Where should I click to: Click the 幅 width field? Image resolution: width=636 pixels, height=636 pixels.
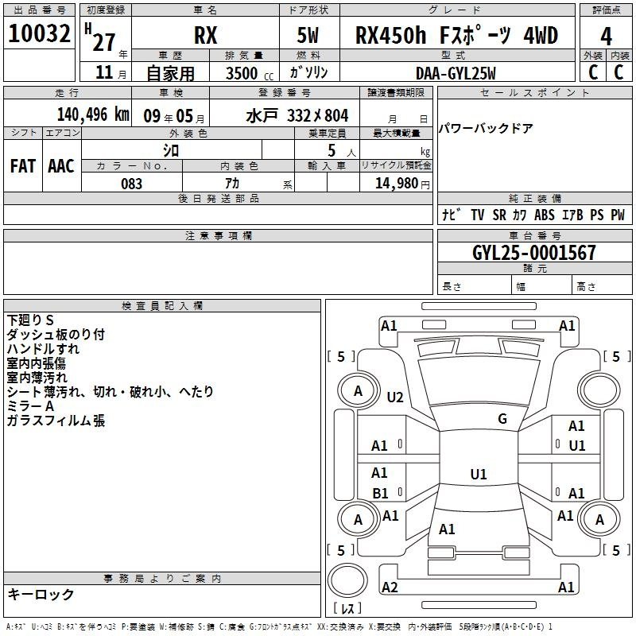[541, 286]
